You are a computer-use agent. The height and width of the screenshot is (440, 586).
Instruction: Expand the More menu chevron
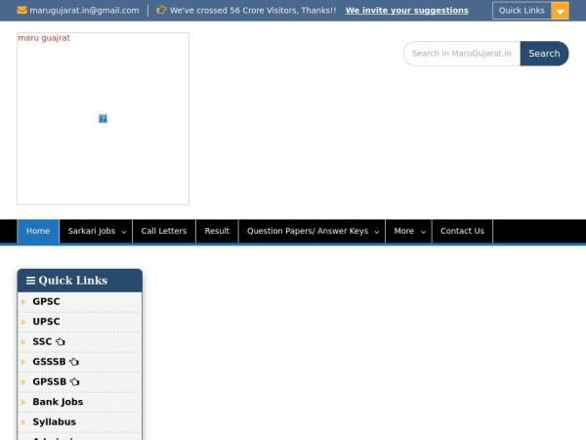coord(423,232)
